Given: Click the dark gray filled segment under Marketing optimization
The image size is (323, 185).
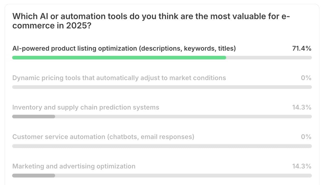Looking at the screenshot, I should (x=34, y=175).
